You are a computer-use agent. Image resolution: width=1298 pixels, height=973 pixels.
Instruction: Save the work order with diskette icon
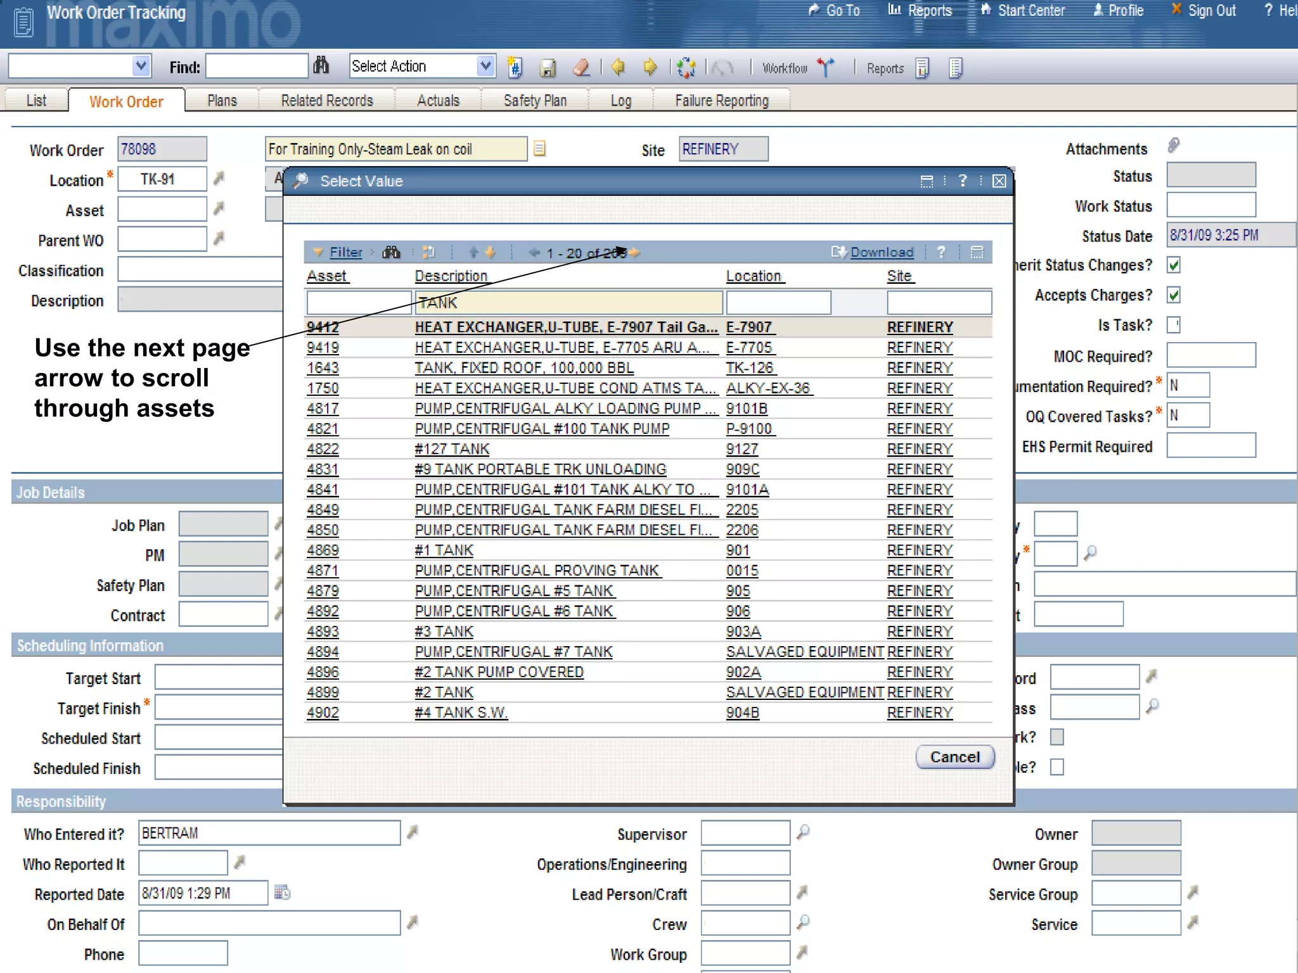(548, 68)
